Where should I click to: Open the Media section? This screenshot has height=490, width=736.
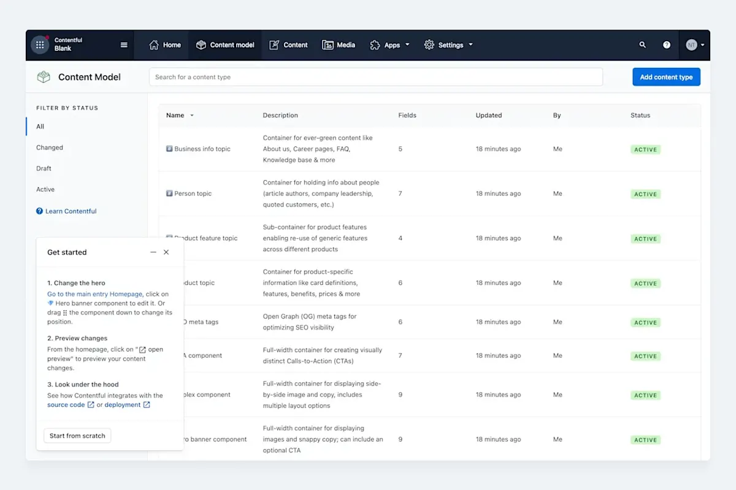pos(339,45)
